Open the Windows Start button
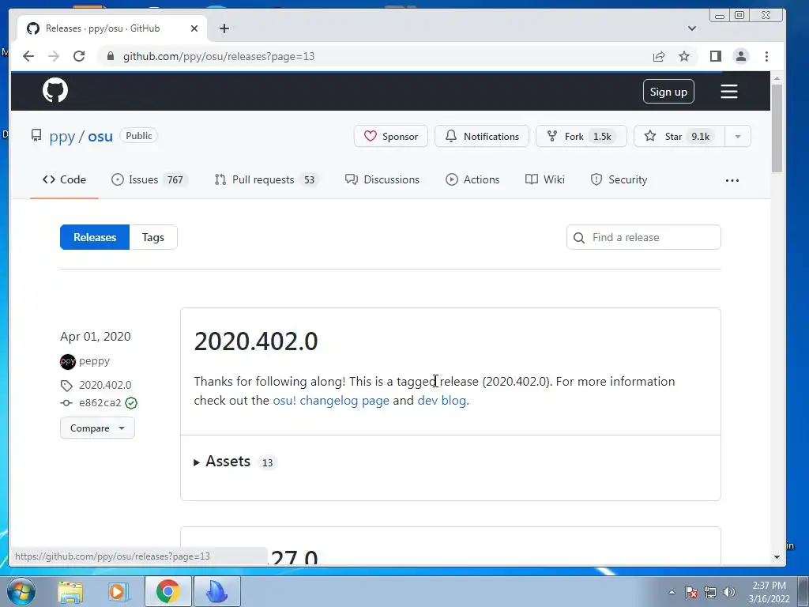This screenshot has width=809, height=607. tap(21, 591)
